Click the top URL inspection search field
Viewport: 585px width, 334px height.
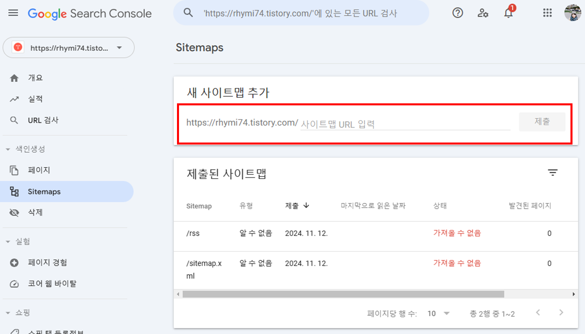pyautogui.click(x=301, y=13)
